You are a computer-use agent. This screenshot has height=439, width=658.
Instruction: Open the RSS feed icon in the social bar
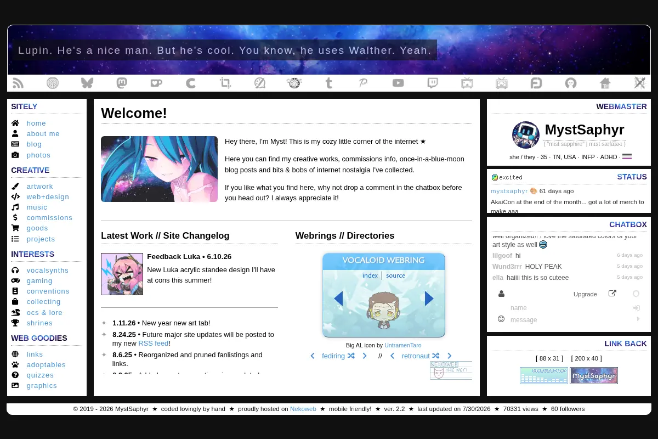(x=18, y=83)
